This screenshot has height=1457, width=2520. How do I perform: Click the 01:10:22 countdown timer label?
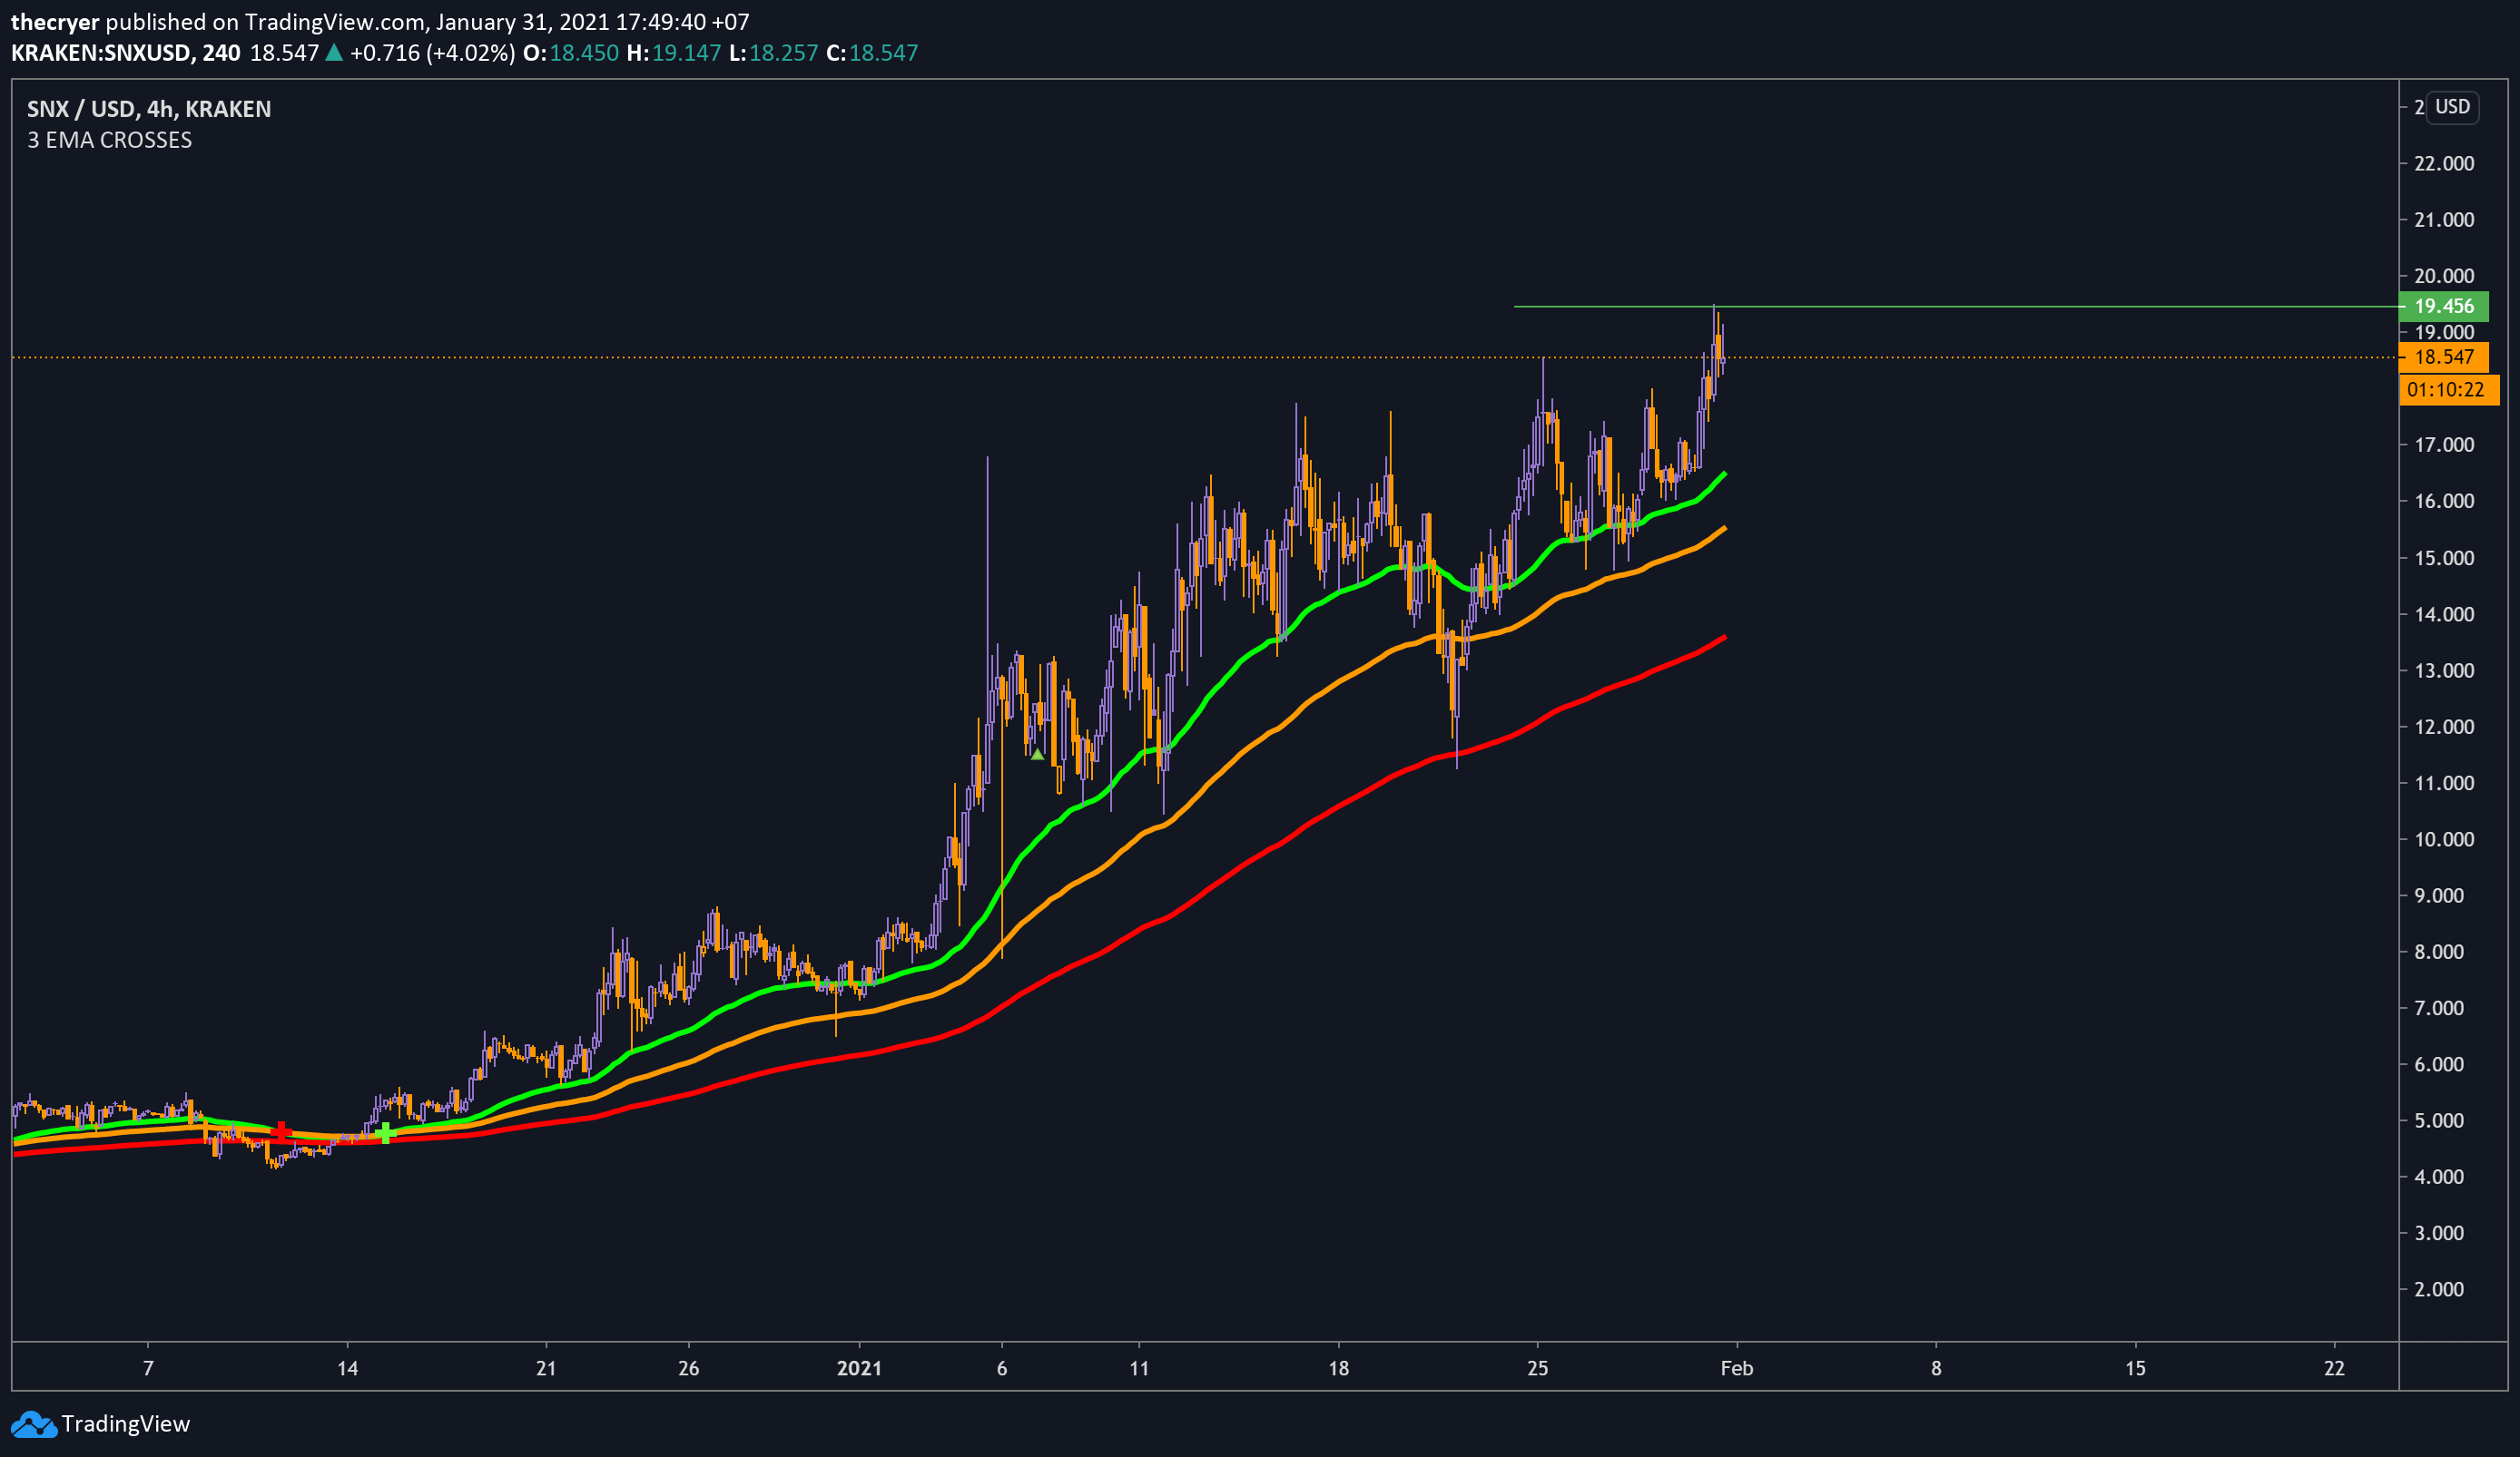tap(2448, 390)
